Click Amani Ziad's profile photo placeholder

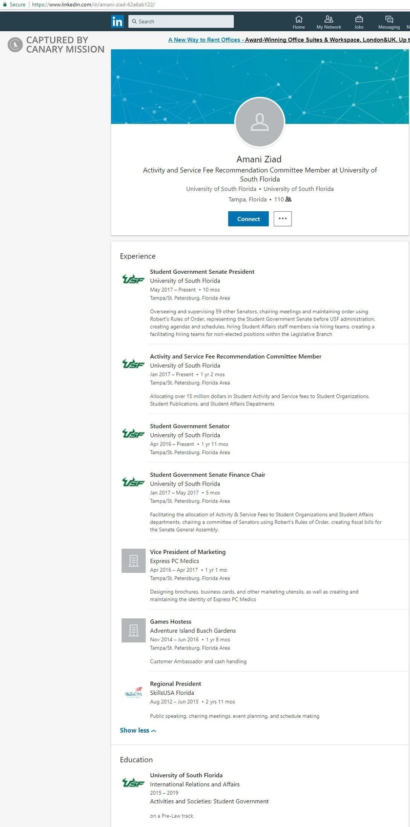tap(259, 123)
